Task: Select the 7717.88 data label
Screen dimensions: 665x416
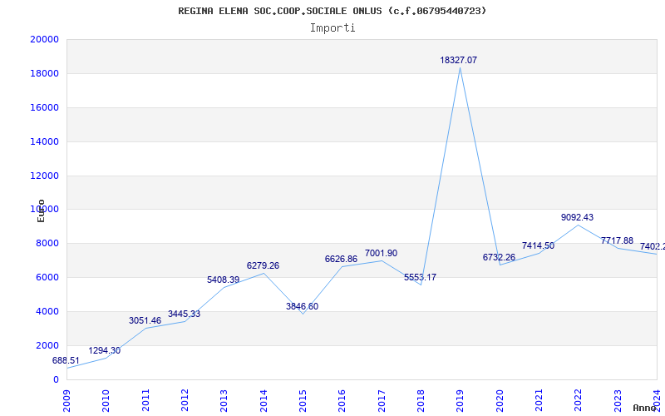Action: 617,240
